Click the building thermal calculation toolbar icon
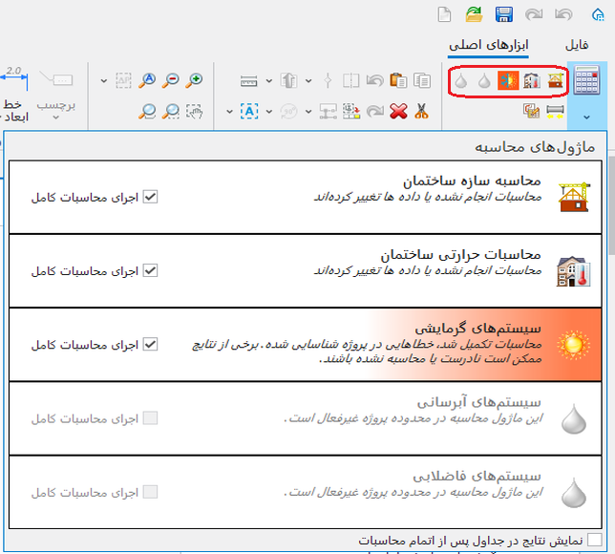The width and height of the screenshot is (615, 554). pos(532,81)
